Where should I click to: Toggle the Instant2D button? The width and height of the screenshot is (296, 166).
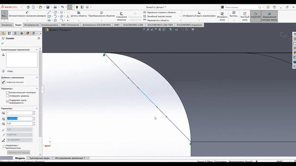click(x=256, y=16)
